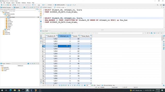This screenshot has width=165, height=92.
Task: Click the Score cell showing 96
Action: (76, 81)
